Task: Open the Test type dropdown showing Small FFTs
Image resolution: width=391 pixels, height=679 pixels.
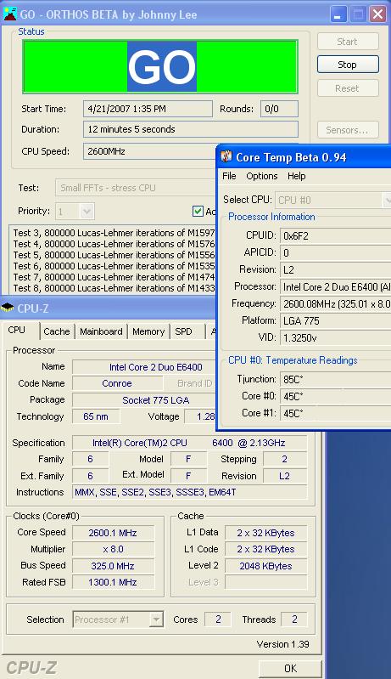Action: [x=135, y=188]
